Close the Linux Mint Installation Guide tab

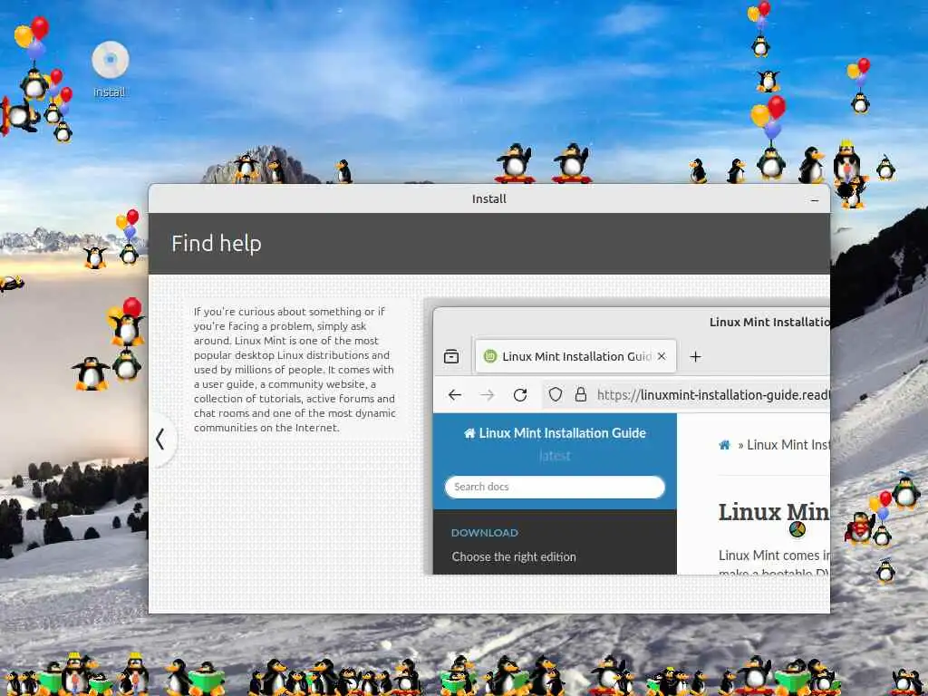(x=662, y=356)
